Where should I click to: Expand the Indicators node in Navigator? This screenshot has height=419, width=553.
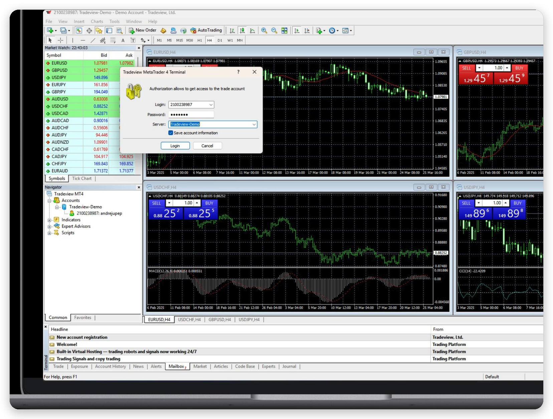click(49, 220)
